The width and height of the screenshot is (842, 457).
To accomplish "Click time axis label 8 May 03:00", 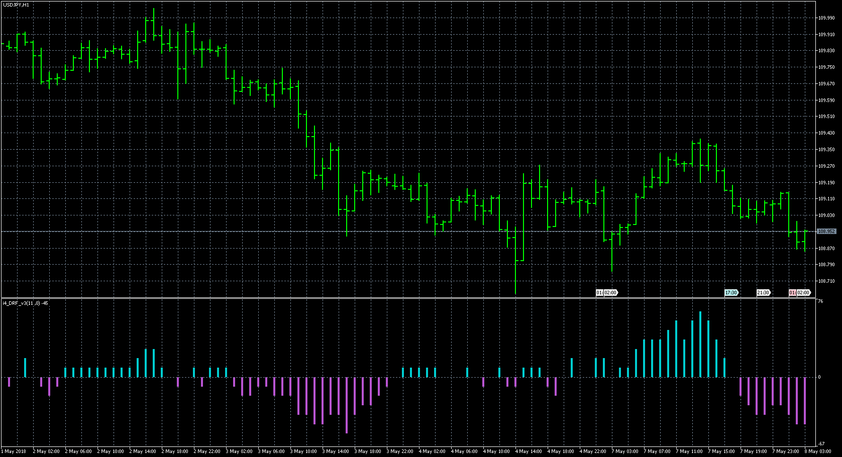I will tap(818, 451).
